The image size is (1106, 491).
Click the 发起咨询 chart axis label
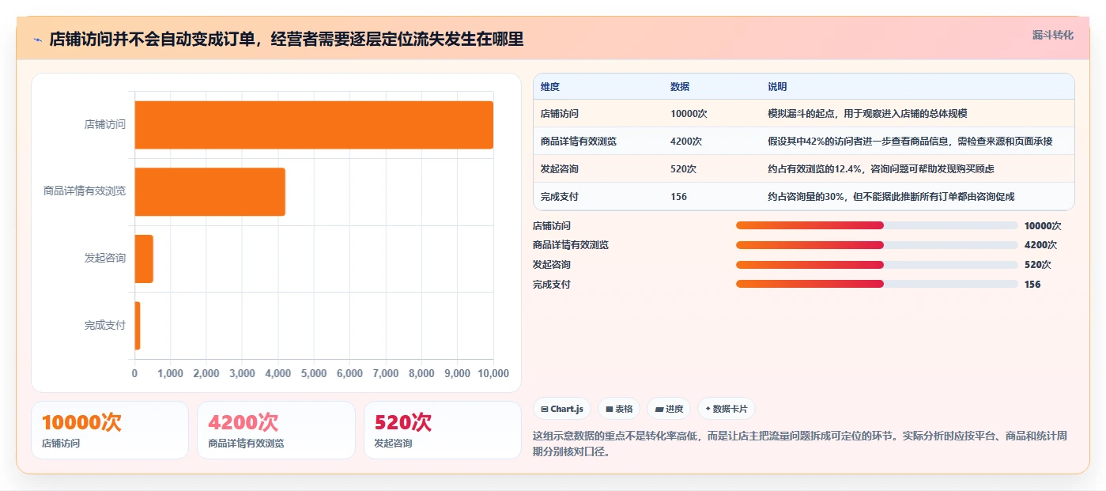pyautogui.click(x=105, y=259)
